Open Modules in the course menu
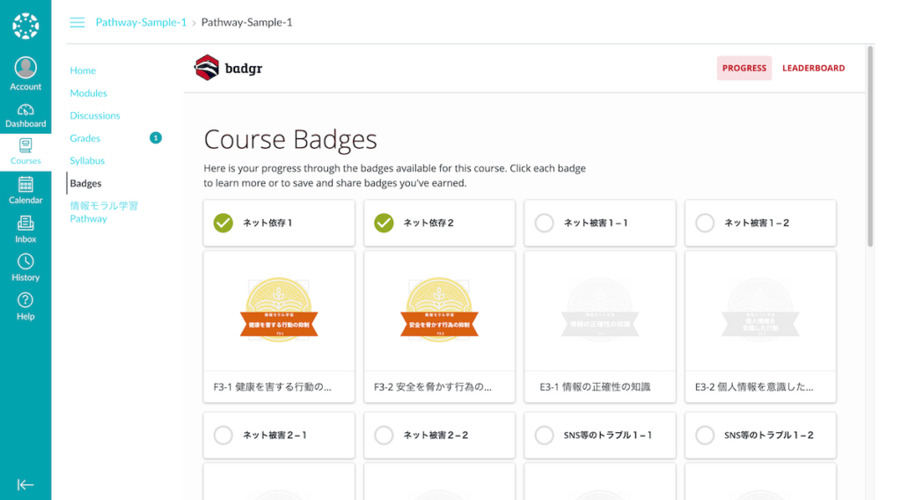This screenshot has width=901, height=500. [88, 93]
